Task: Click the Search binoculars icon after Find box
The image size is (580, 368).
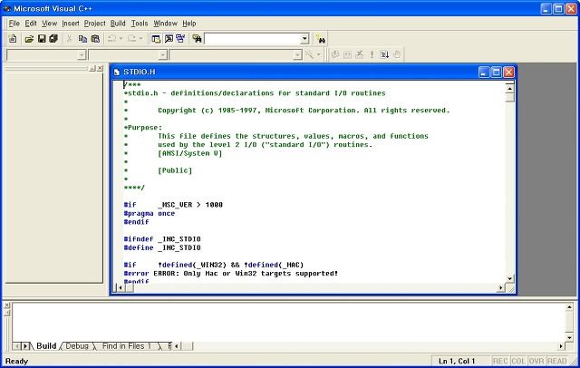Action: pos(320,39)
